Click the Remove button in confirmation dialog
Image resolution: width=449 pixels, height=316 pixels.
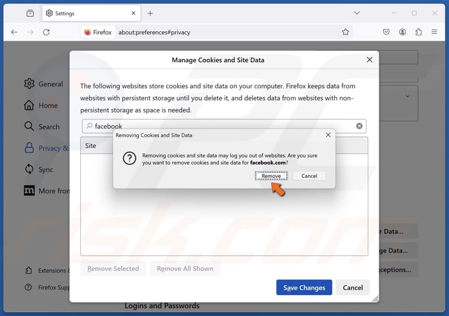271,176
